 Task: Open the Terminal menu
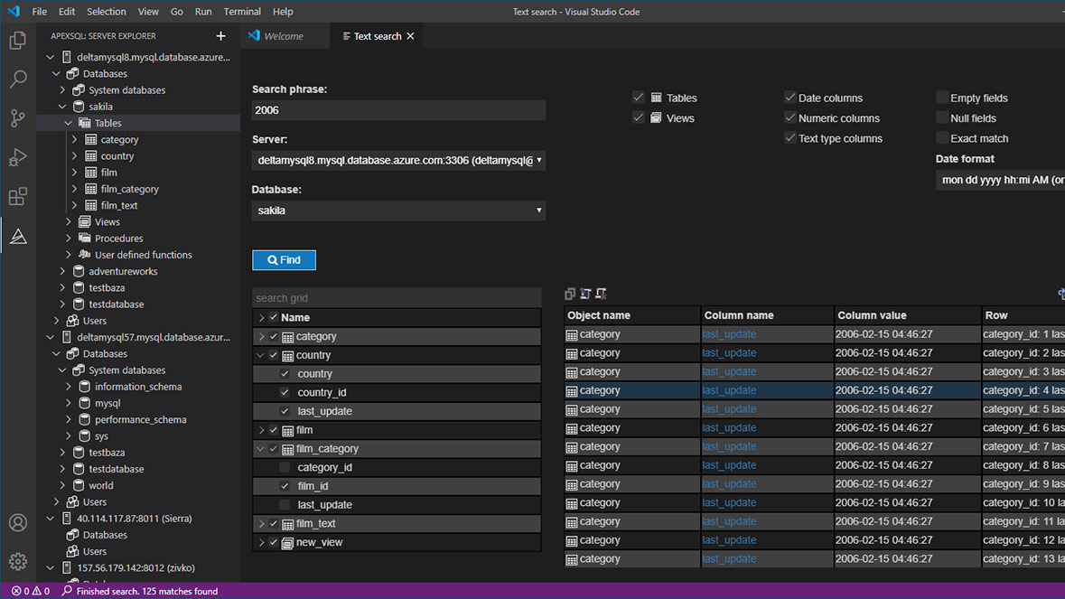(241, 11)
